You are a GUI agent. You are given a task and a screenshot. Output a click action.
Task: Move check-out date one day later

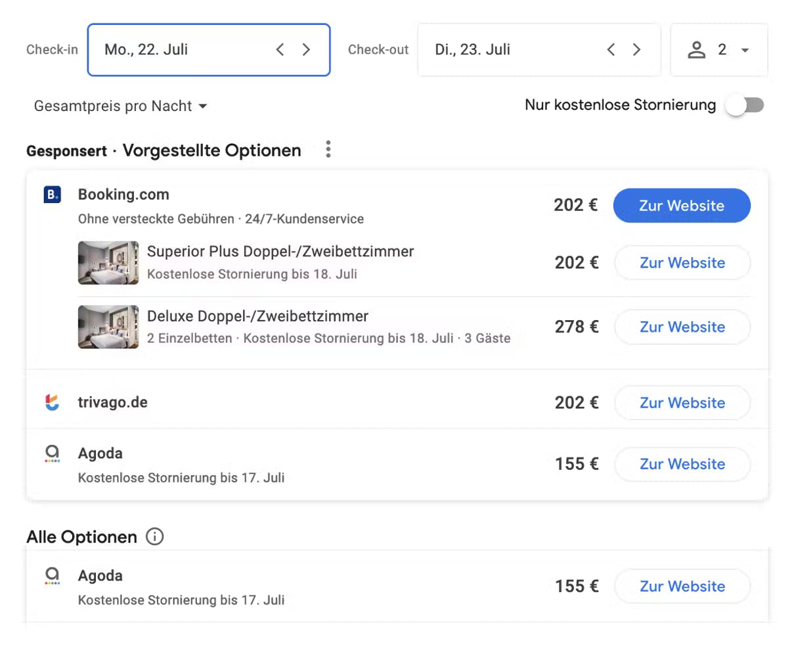(x=636, y=50)
